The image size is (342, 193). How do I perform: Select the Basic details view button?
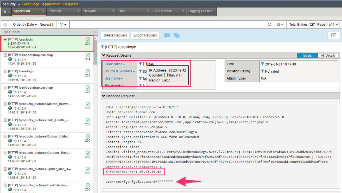(x=307, y=55)
